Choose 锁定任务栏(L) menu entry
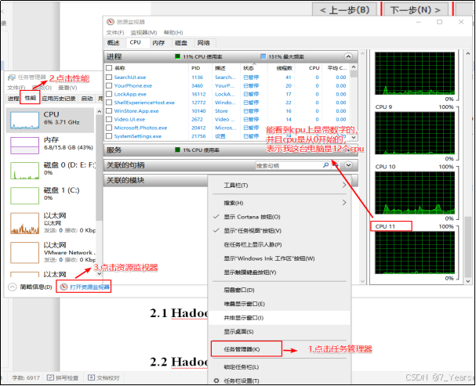Screen dimensions: 476x386 point(279,367)
